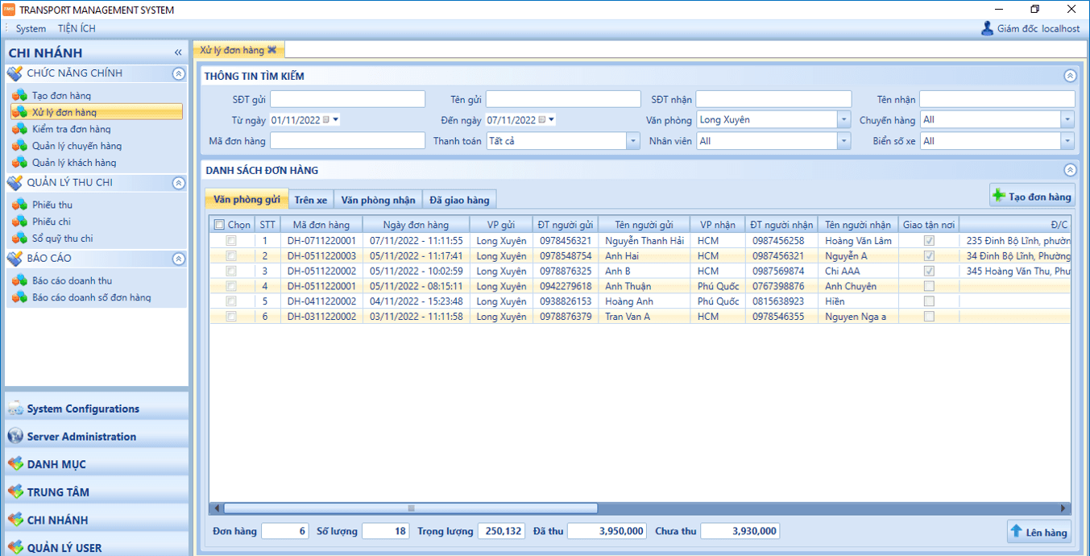Viewport: 1090px width, 556px height.
Task: Tick the Chọn select-all header checkbox
Action: pos(219,225)
